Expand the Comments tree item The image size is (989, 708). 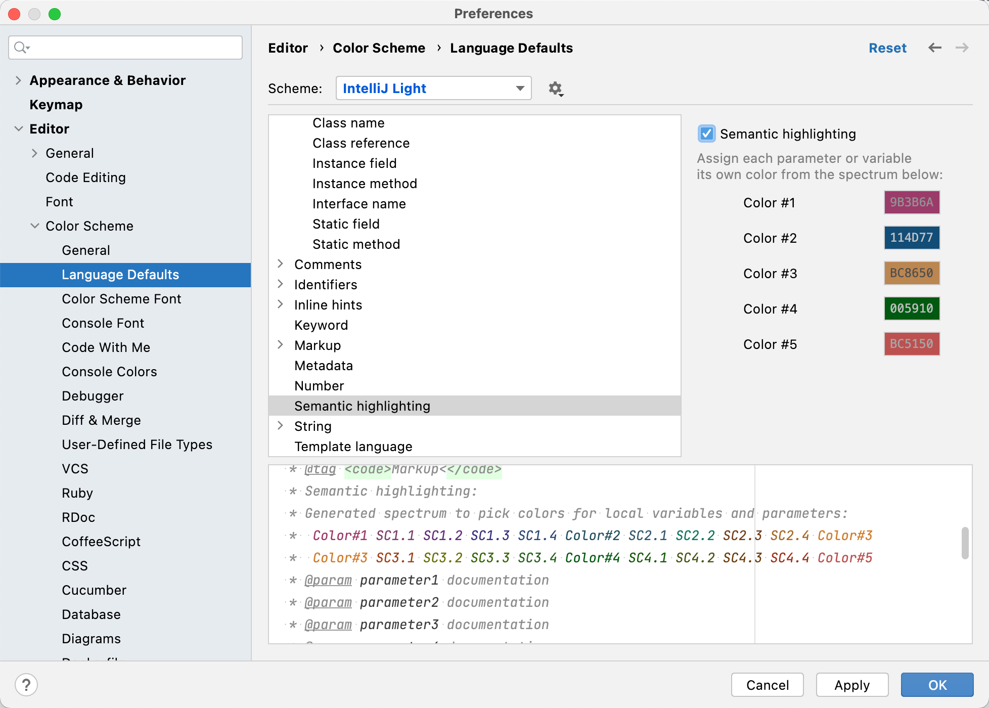[281, 264]
